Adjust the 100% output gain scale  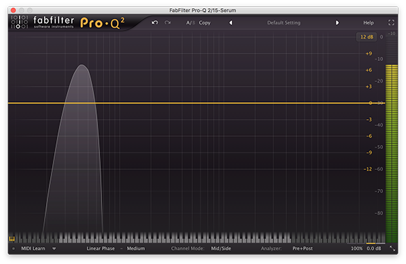click(x=357, y=248)
